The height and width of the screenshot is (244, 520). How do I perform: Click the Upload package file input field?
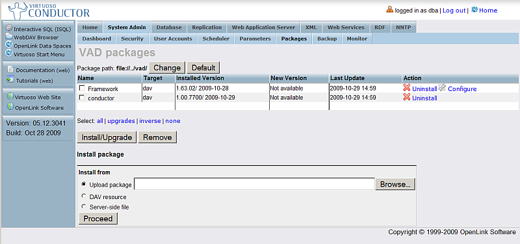click(254, 184)
